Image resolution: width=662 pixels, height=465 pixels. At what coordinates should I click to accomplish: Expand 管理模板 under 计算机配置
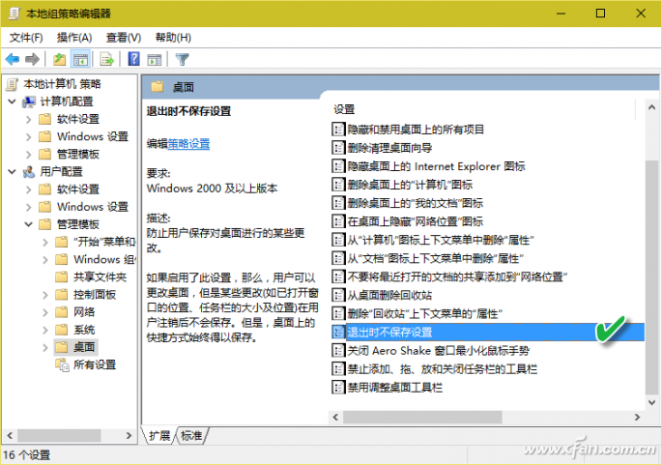(28, 154)
